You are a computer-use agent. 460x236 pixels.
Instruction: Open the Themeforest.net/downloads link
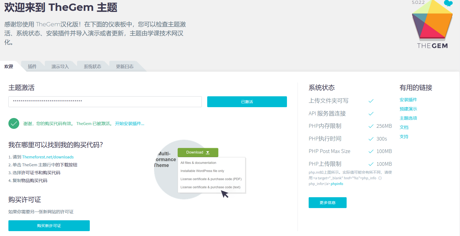[x=48, y=157]
